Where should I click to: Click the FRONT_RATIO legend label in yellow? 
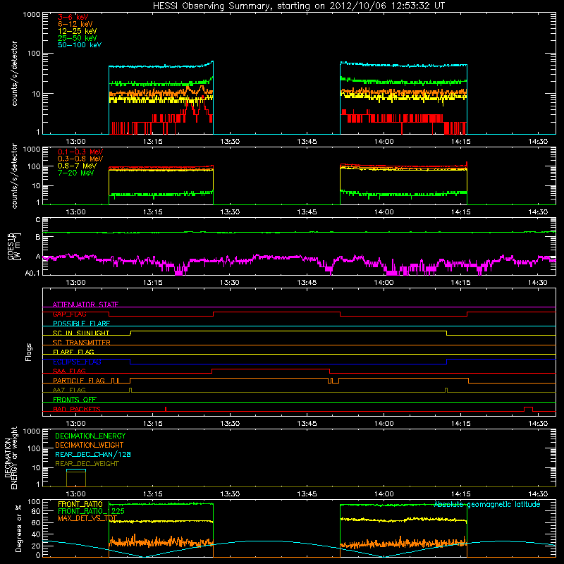80,504
